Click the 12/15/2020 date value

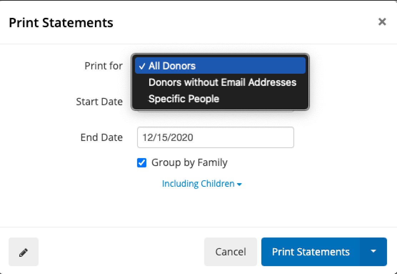(x=167, y=137)
